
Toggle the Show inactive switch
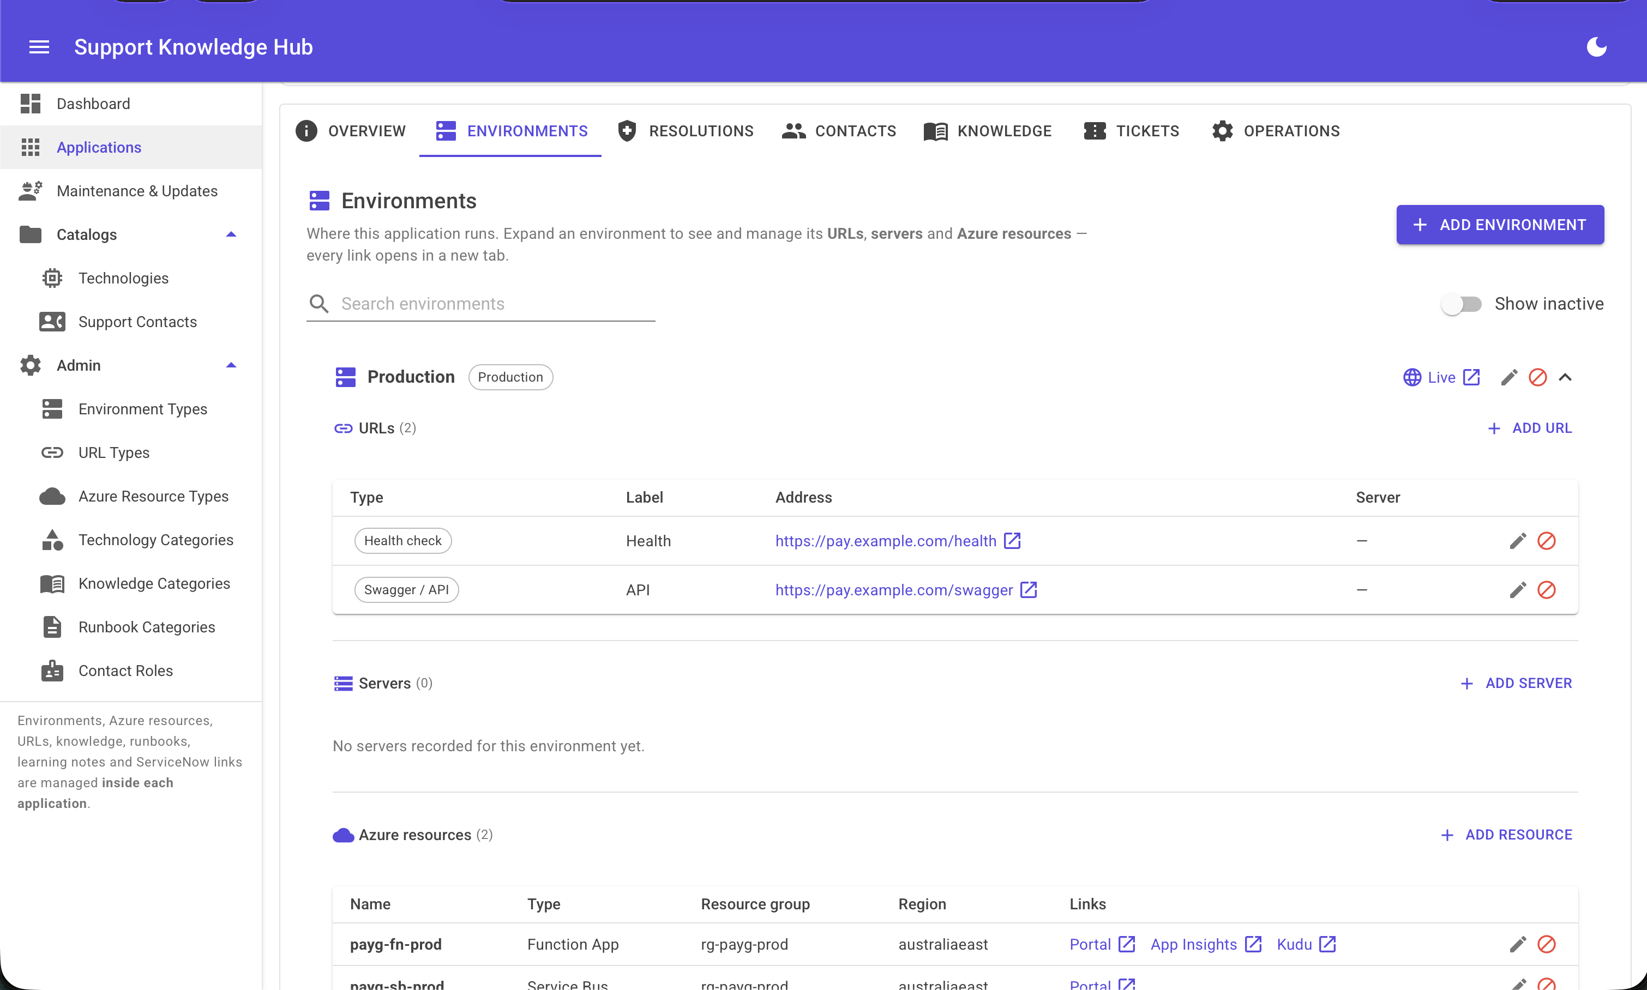pyautogui.click(x=1461, y=304)
